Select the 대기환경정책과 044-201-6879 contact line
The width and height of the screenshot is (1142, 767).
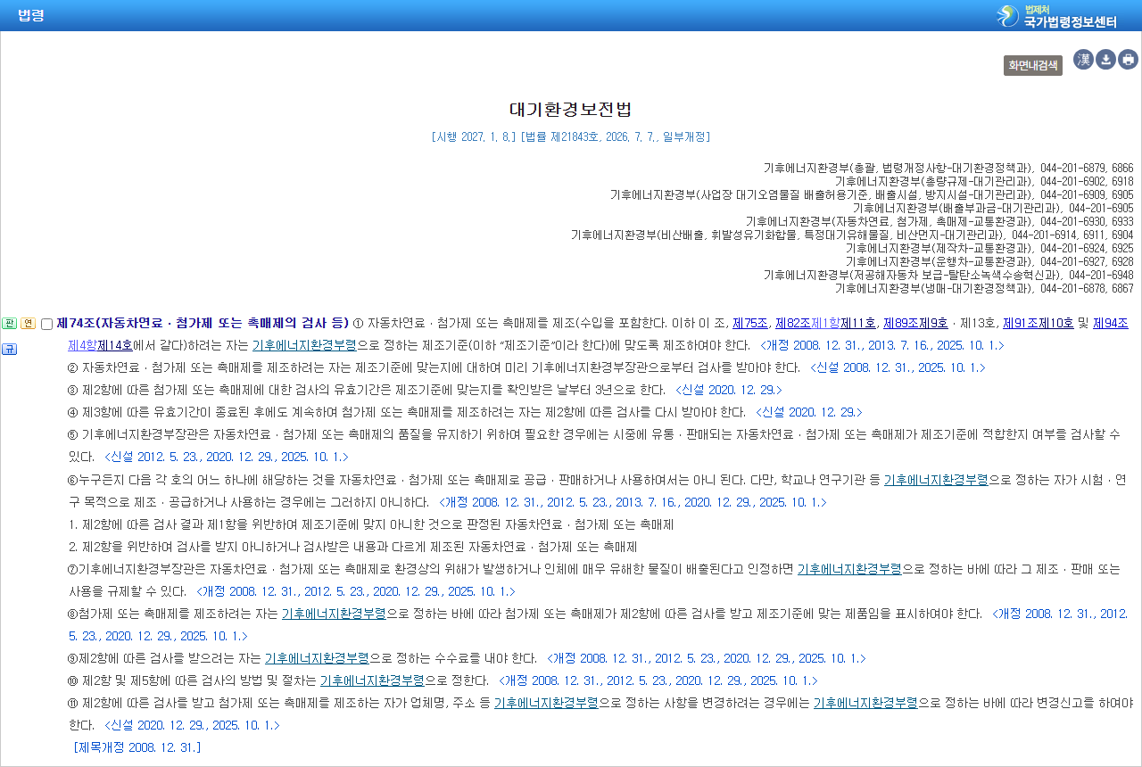(x=948, y=168)
